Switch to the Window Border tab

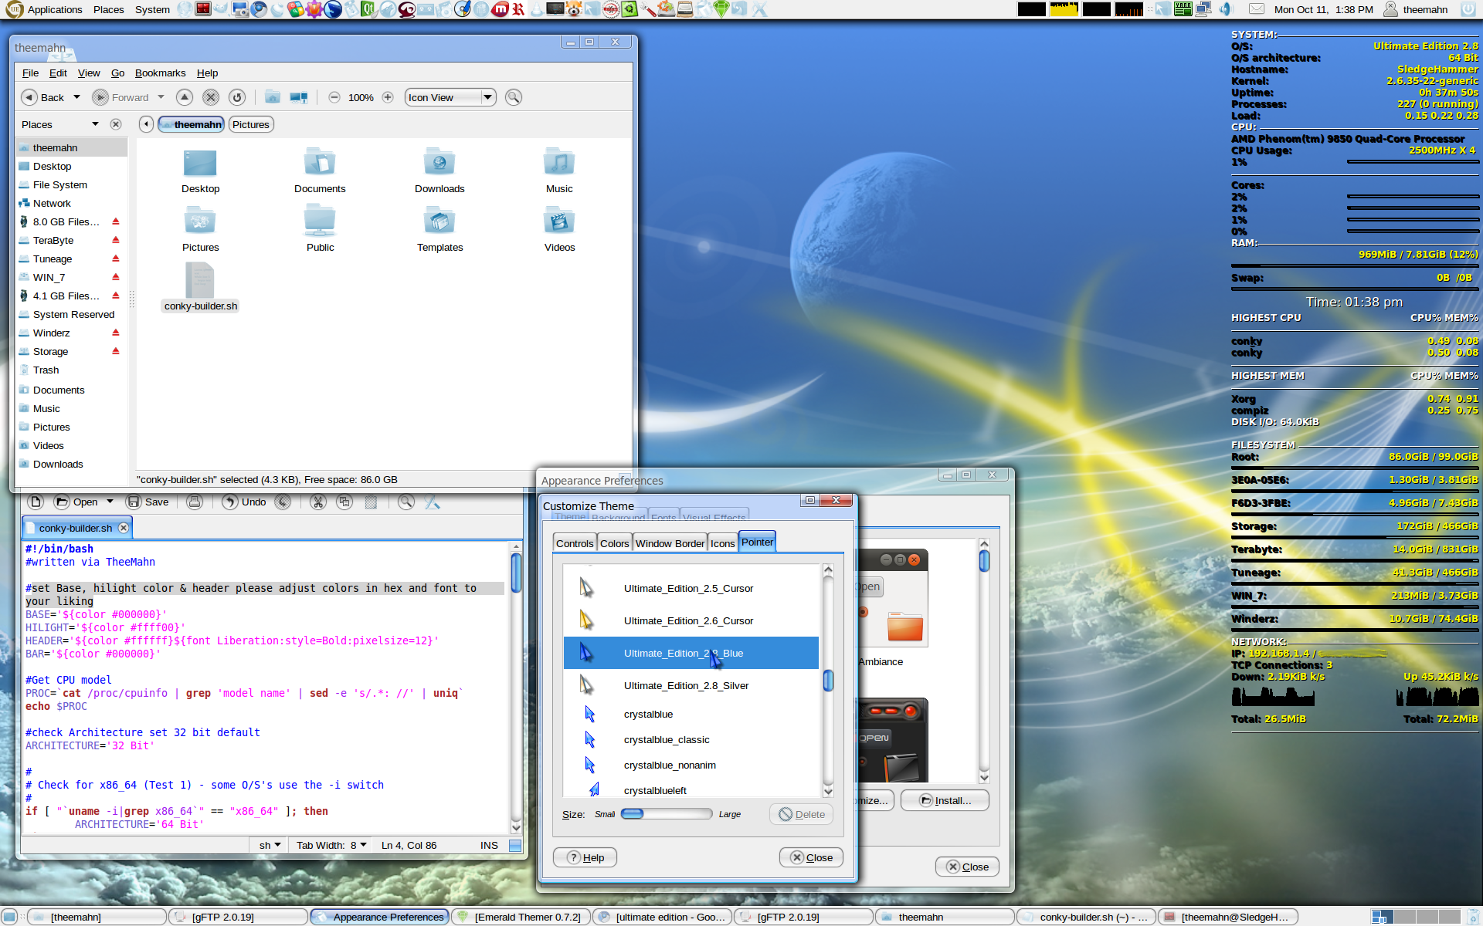click(669, 543)
